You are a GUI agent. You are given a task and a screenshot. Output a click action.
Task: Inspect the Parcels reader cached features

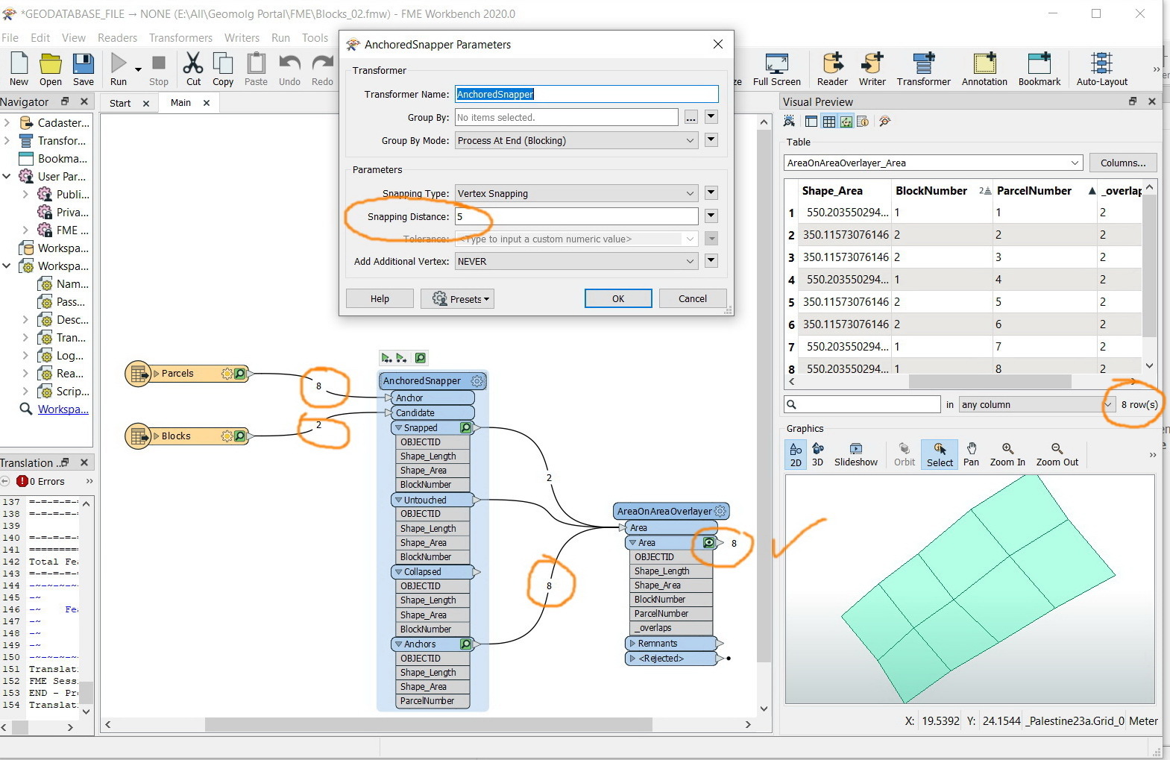tap(240, 374)
